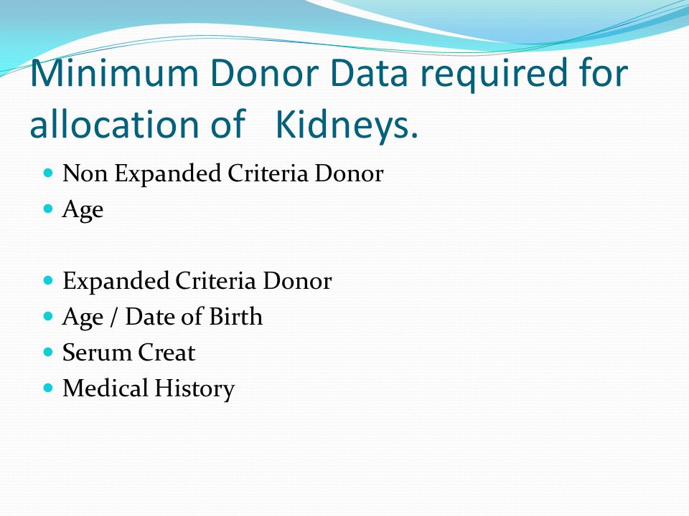The height and width of the screenshot is (516, 689).
Task: Click the 'Non Expanded Criteria Donor' bullet text
Action: (x=222, y=173)
